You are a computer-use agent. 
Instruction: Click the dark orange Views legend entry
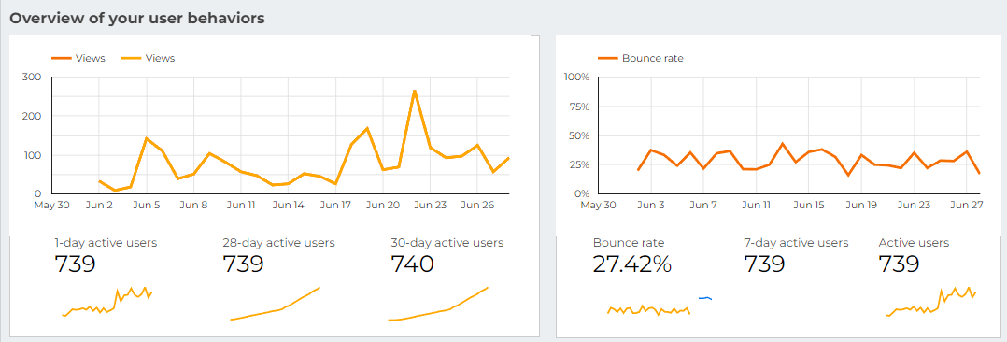[78, 58]
